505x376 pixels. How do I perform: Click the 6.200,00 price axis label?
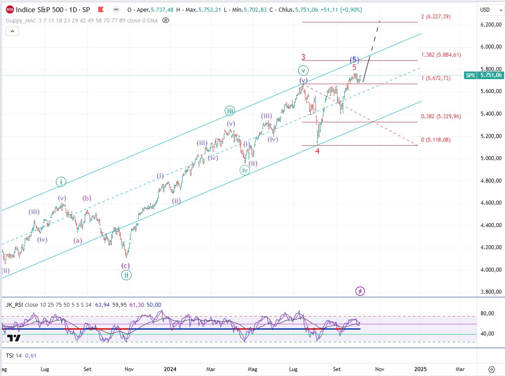pyautogui.click(x=491, y=24)
